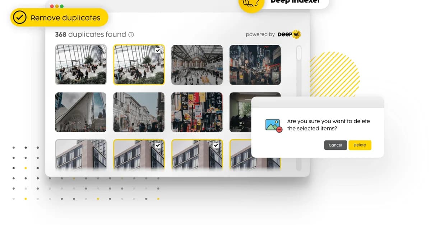Select the train station hall thumbnail
Image resolution: width=431 pixels, height=225 pixels.
197,65
